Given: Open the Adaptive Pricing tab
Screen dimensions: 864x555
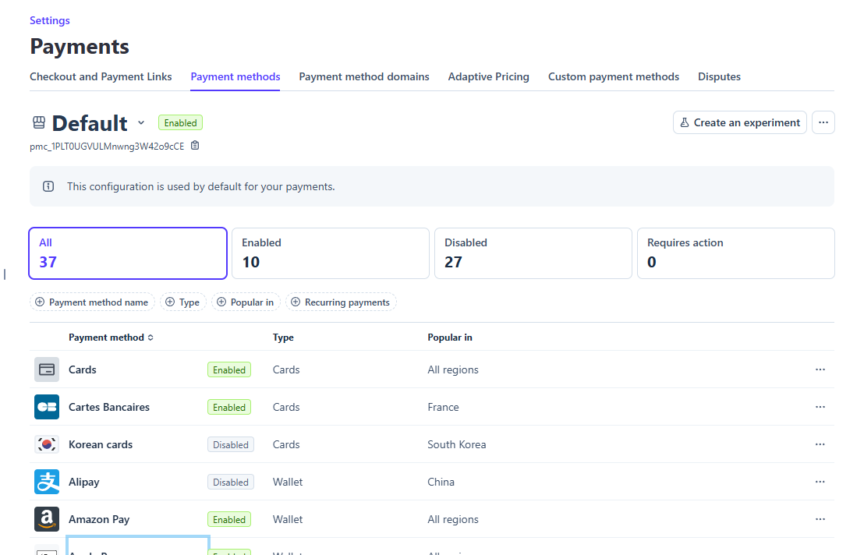Looking at the screenshot, I should click(x=489, y=77).
